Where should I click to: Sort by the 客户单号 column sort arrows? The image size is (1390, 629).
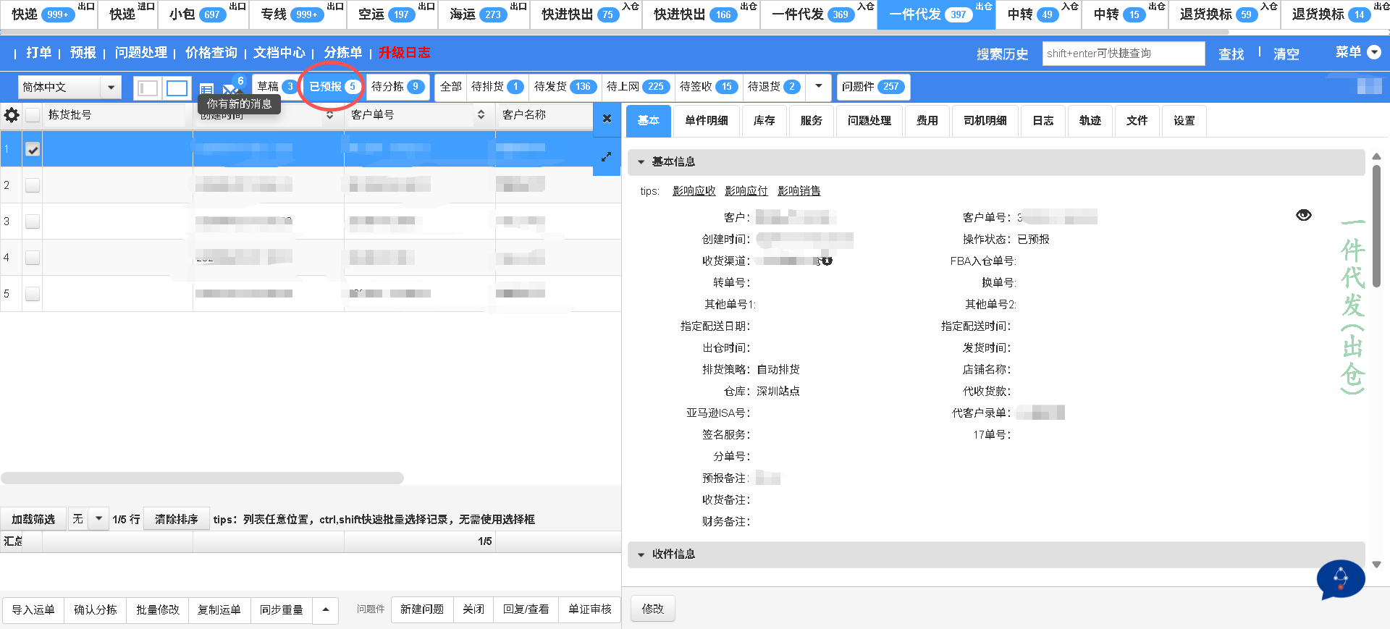tap(481, 115)
